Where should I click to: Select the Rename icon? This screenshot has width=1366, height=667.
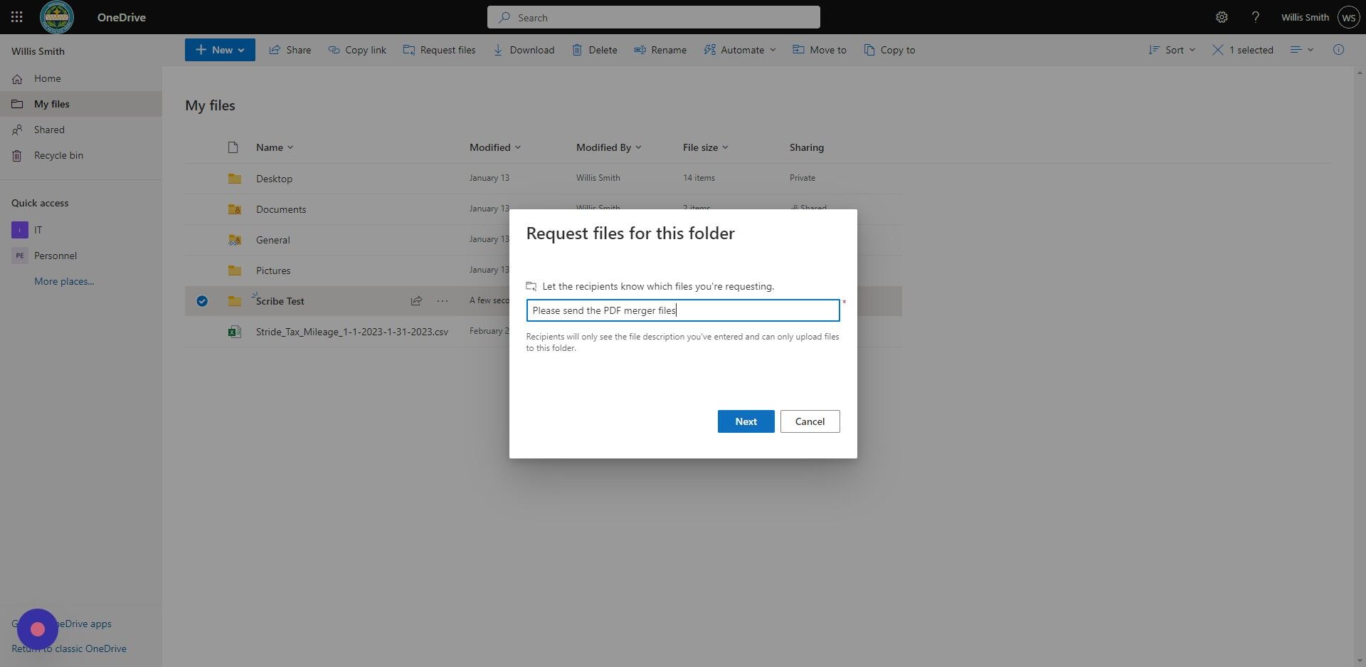pos(638,49)
